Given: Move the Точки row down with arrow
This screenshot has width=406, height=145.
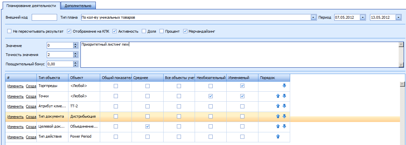Looking at the screenshot, I should coord(284,96).
